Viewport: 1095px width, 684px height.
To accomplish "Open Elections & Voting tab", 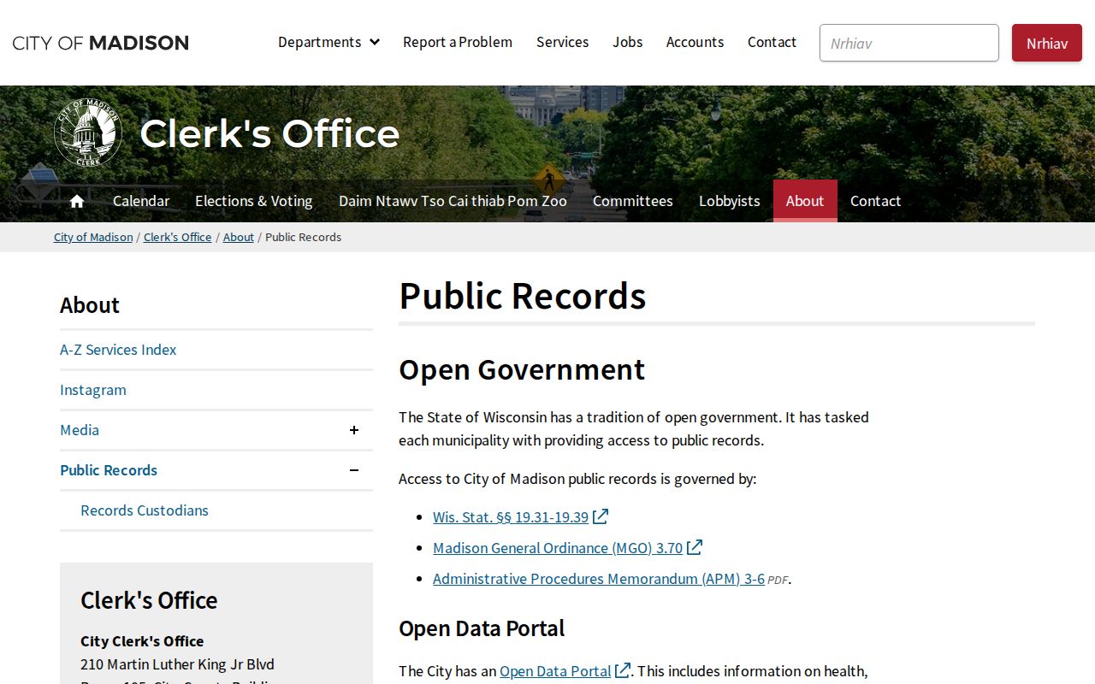I will [x=254, y=201].
